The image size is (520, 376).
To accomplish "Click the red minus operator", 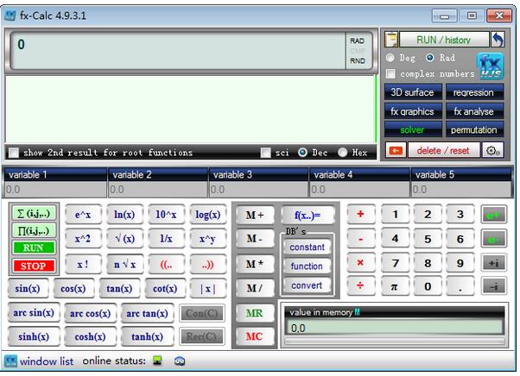I will [x=361, y=239].
